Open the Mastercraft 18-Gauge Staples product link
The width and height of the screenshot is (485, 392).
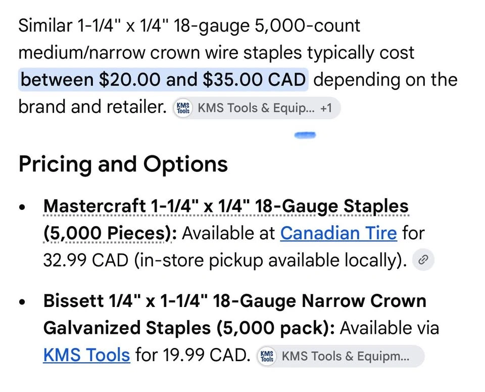click(x=226, y=206)
